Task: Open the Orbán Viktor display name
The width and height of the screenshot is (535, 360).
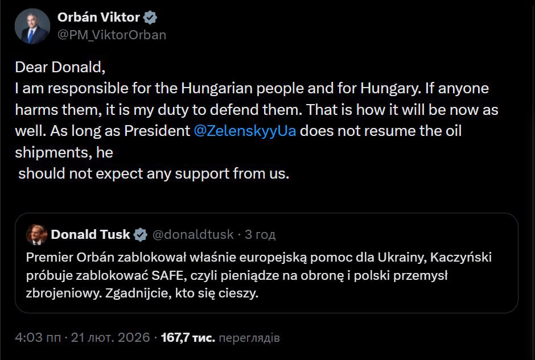Action: [x=98, y=18]
